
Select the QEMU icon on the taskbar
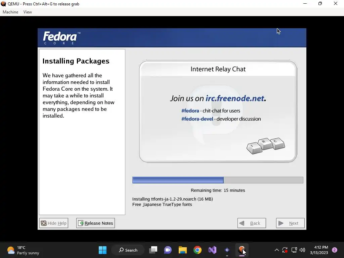coord(242,250)
